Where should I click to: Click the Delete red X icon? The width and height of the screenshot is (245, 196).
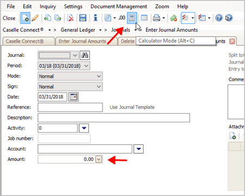70,18
